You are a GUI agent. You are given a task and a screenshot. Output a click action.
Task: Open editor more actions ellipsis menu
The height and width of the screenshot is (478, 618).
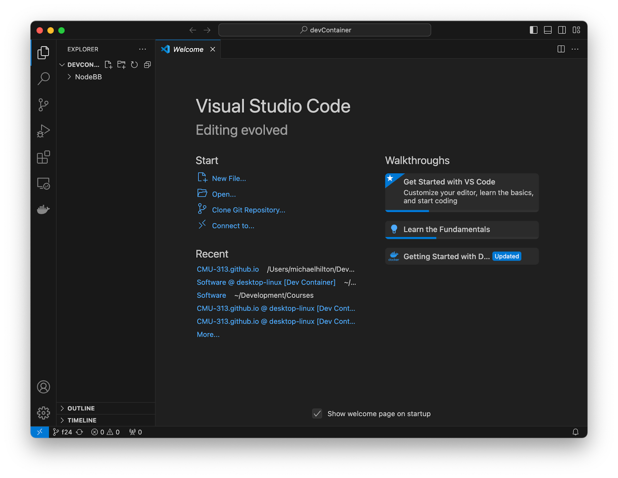[575, 49]
